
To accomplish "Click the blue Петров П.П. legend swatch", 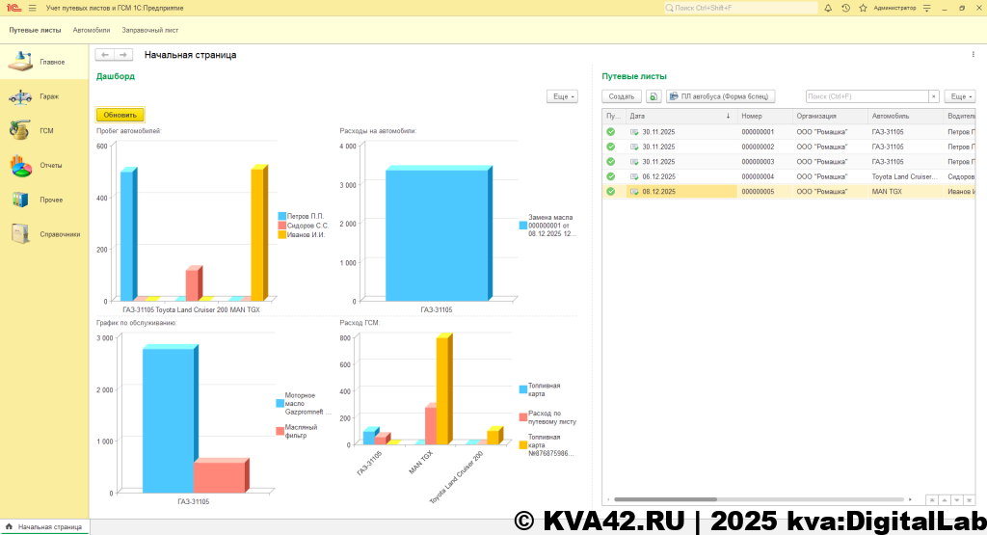I will [x=281, y=216].
